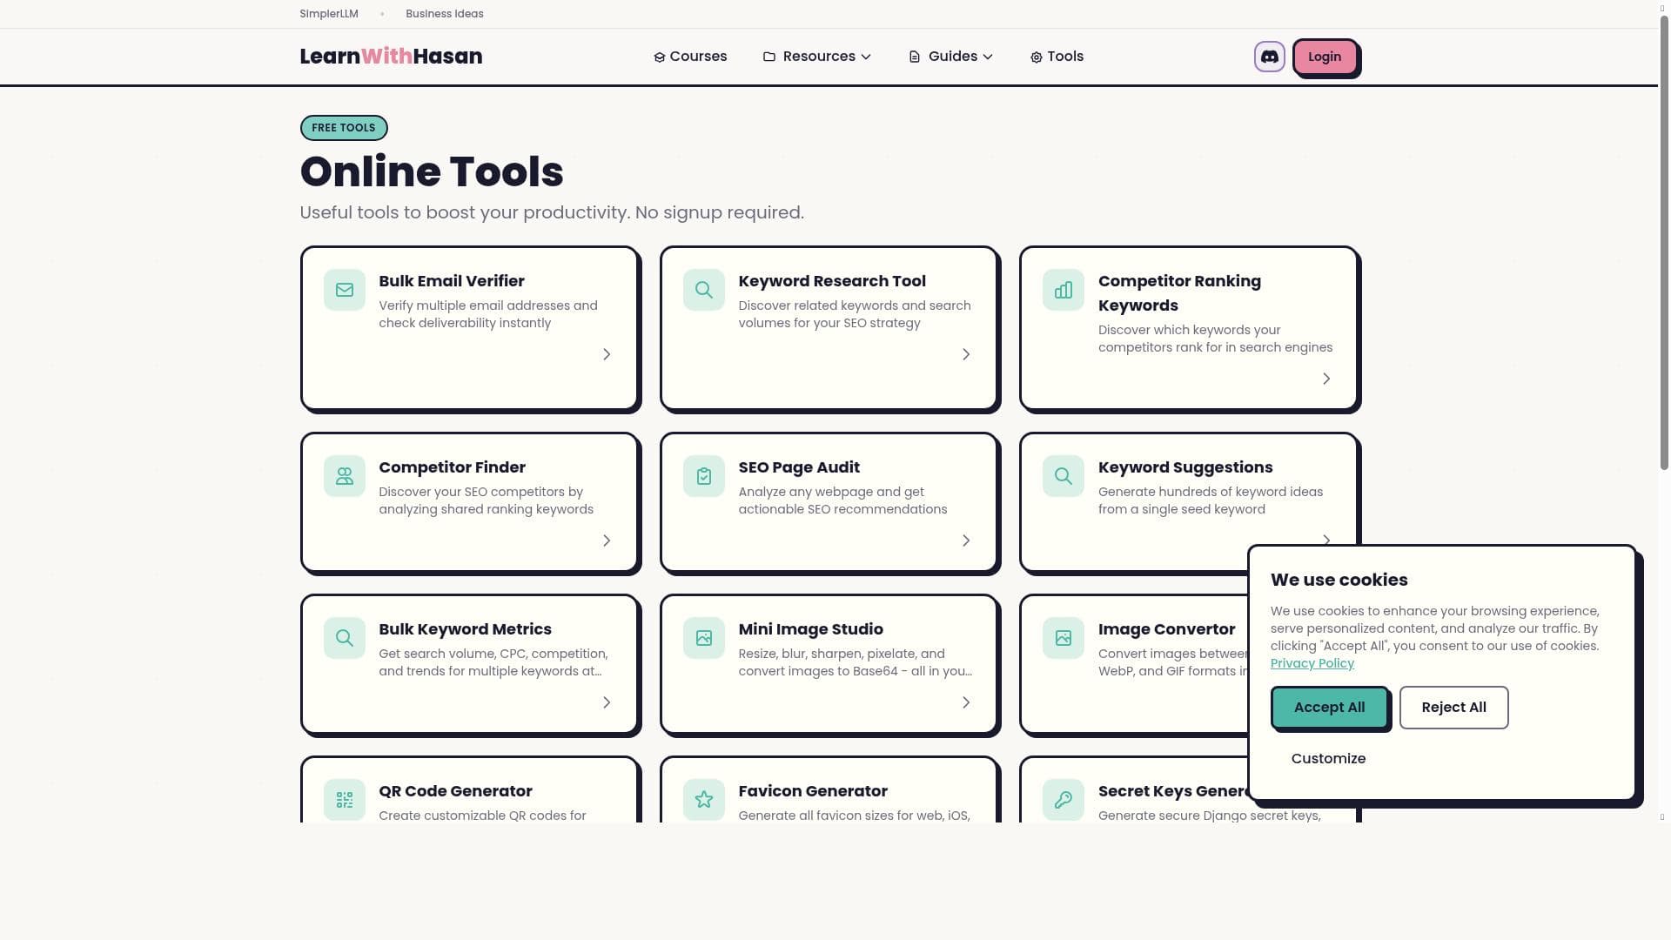Click the Competitor Ranking Keywords chart icon
Image resolution: width=1671 pixels, height=940 pixels.
[x=1064, y=290]
